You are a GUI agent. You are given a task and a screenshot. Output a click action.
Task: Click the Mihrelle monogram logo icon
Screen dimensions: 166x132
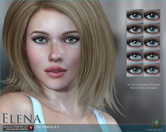pyautogui.click(x=157, y=123)
